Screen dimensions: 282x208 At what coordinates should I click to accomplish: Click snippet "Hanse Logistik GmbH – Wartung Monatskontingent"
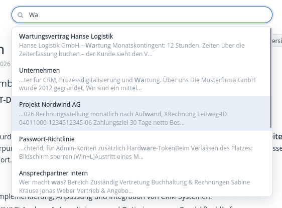point(92,46)
